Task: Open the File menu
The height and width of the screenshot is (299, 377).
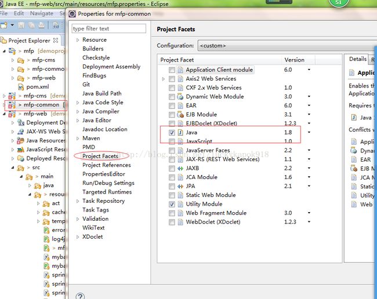Action: tap(3, 13)
